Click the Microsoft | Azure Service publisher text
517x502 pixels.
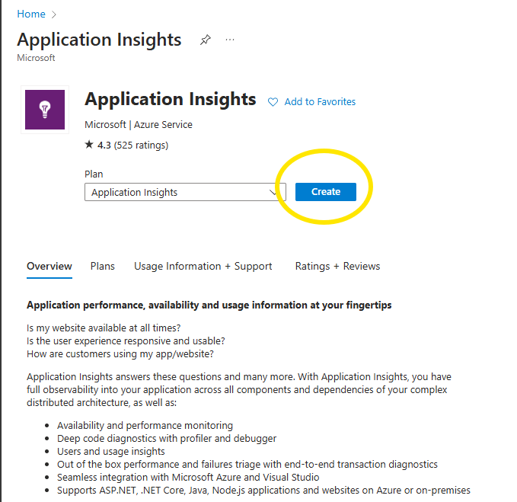pos(139,124)
